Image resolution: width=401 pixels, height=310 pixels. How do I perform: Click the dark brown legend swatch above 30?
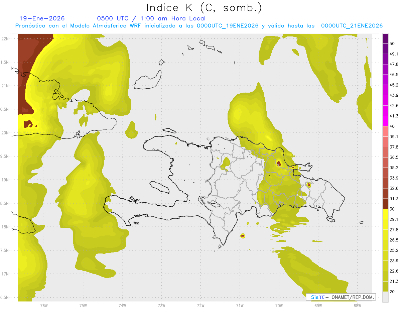[385, 204]
